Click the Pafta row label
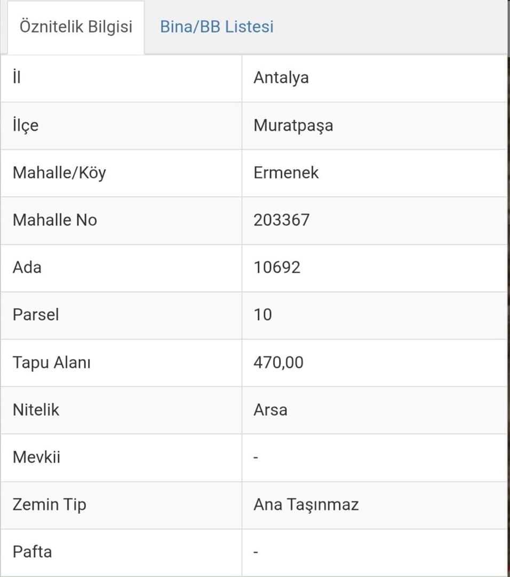 point(32,551)
